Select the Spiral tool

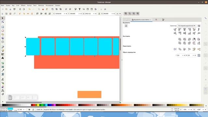[3, 42]
